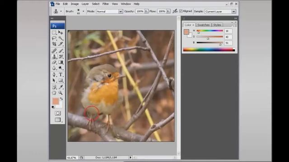The image size is (289, 162).
Task: Pick a color from the spectrum ramp
Action: [x=208, y=49]
